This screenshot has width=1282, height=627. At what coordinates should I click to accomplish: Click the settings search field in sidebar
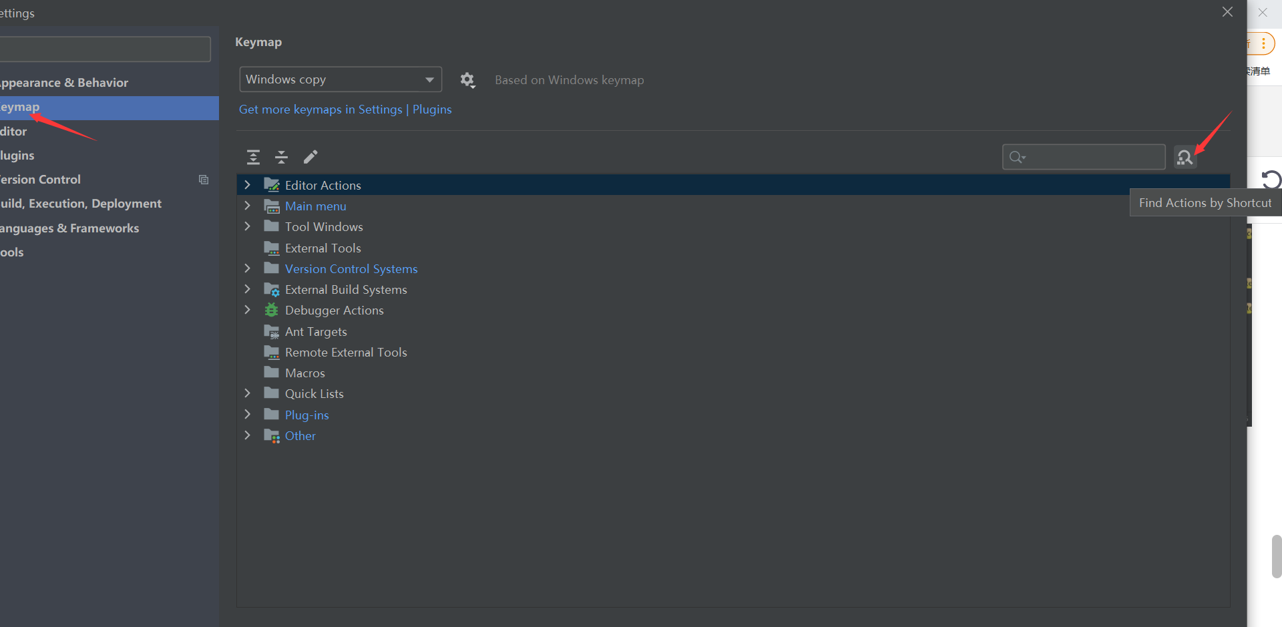pyautogui.click(x=105, y=49)
